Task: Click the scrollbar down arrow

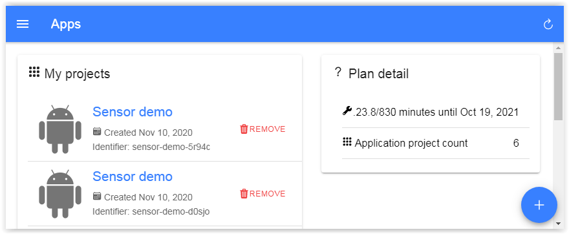Action: pyautogui.click(x=559, y=224)
